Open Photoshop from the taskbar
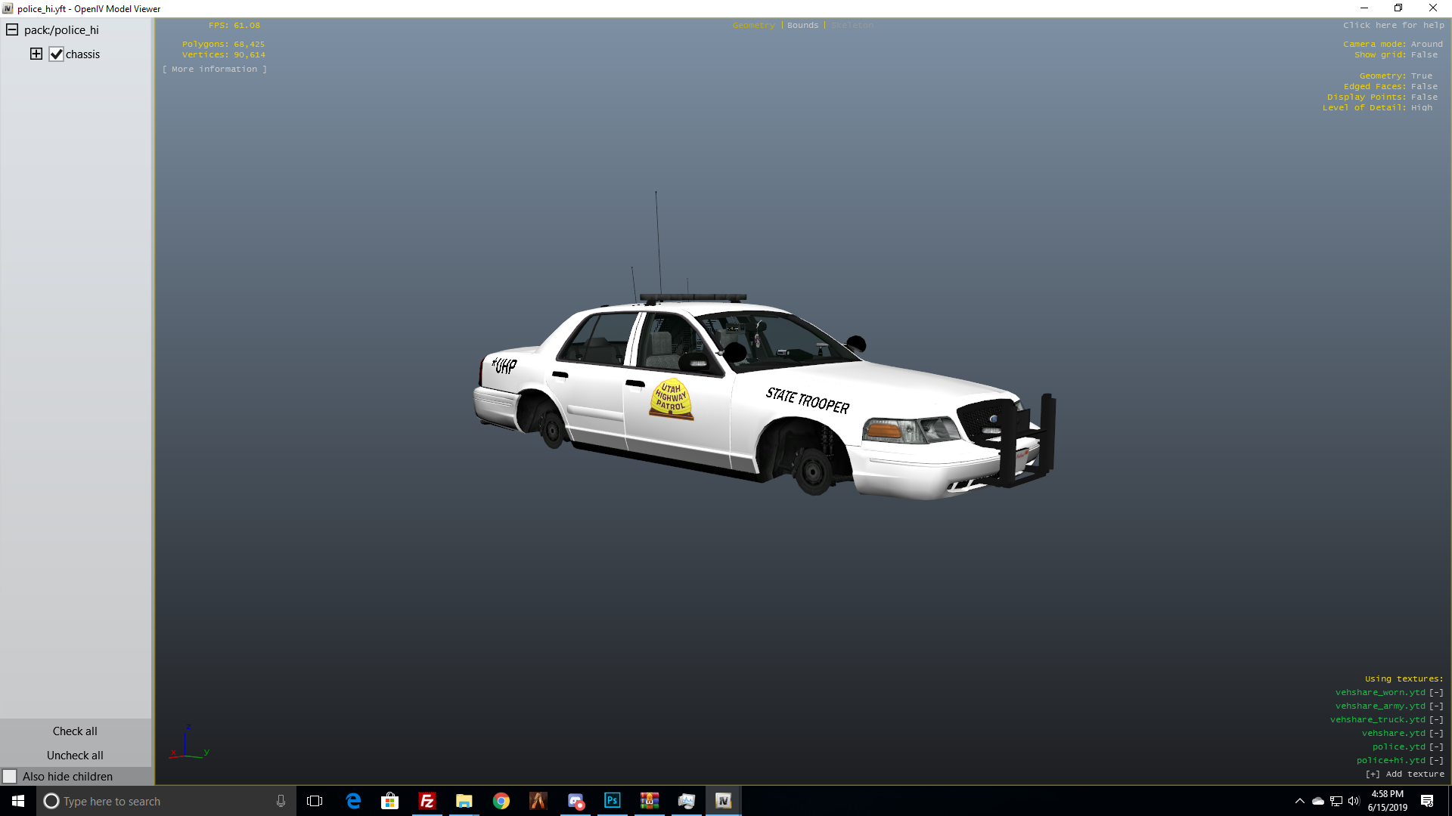This screenshot has width=1452, height=816. 613,801
